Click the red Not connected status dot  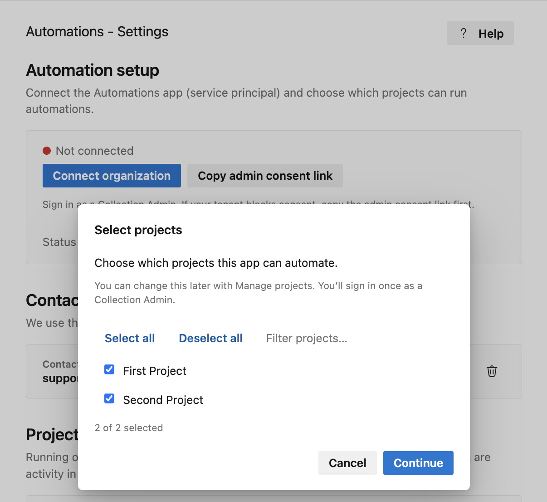click(x=47, y=151)
